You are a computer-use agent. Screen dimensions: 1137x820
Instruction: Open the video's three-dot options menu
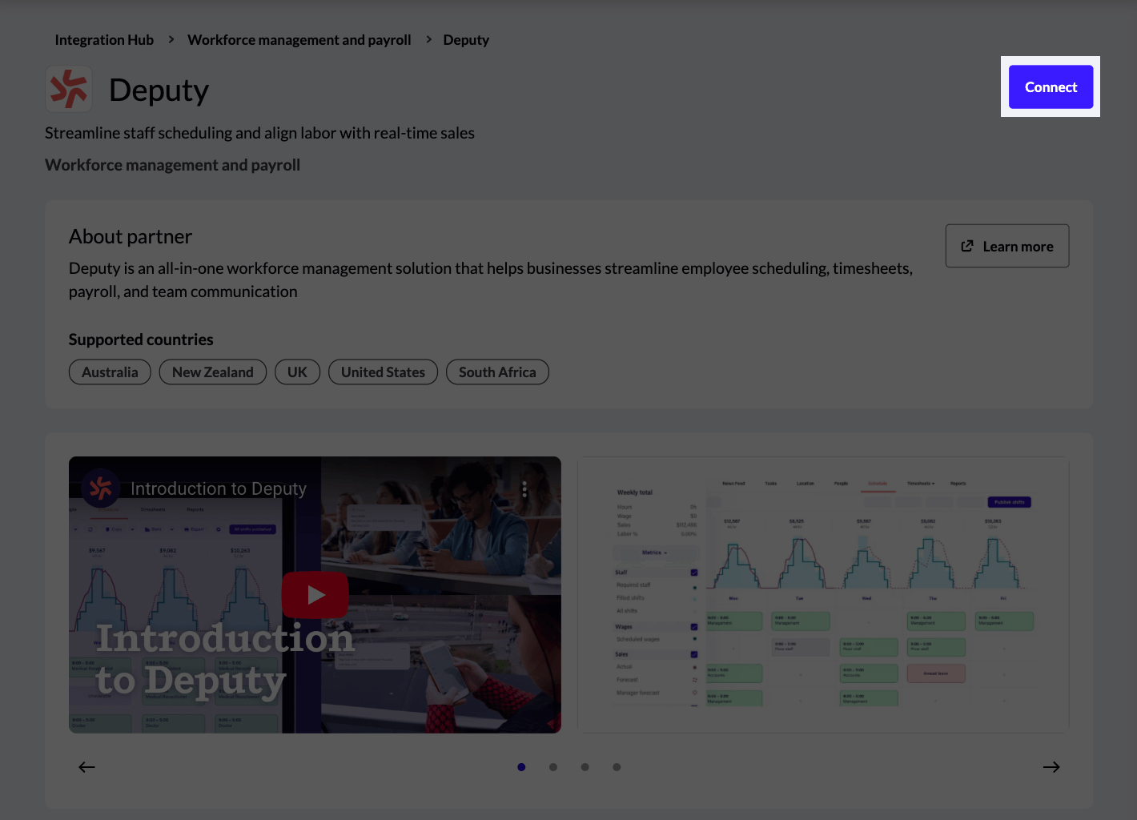524,488
